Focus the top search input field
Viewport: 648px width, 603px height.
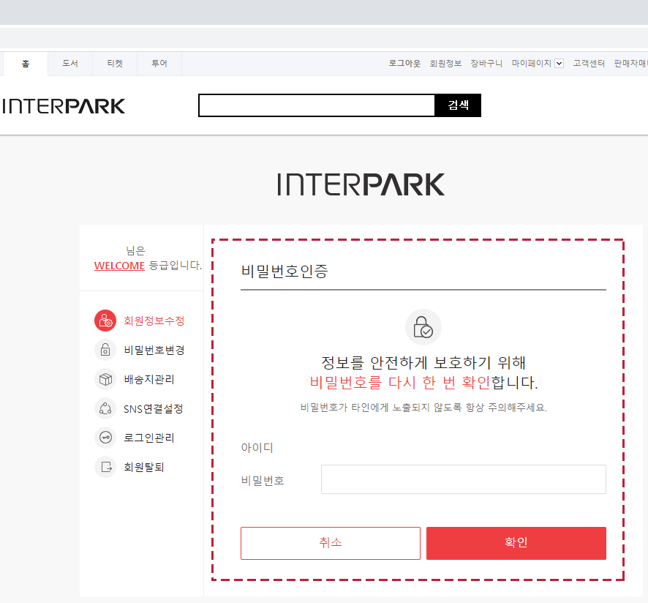pos(317,105)
